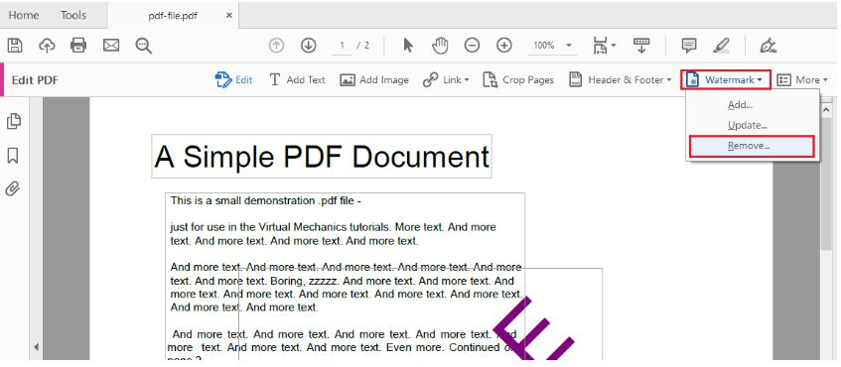Close the pdf-file.pdf tab
This screenshot has width=841, height=367.
229,16
